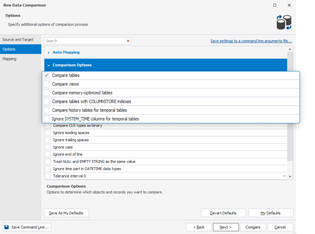Enable the Ignore end of line checkbox
Screen dimensions: 315x234
[48, 154]
